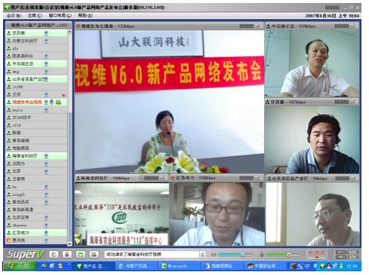Open the 窗口布局 menu
This screenshot has height=275, width=369.
pyautogui.click(x=60, y=16)
